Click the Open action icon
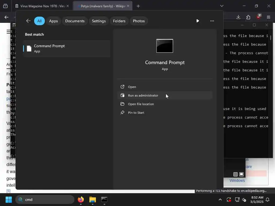 click(122, 87)
